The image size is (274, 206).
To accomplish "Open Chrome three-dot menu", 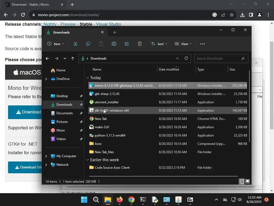I will pyautogui.click(x=268, y=15).
